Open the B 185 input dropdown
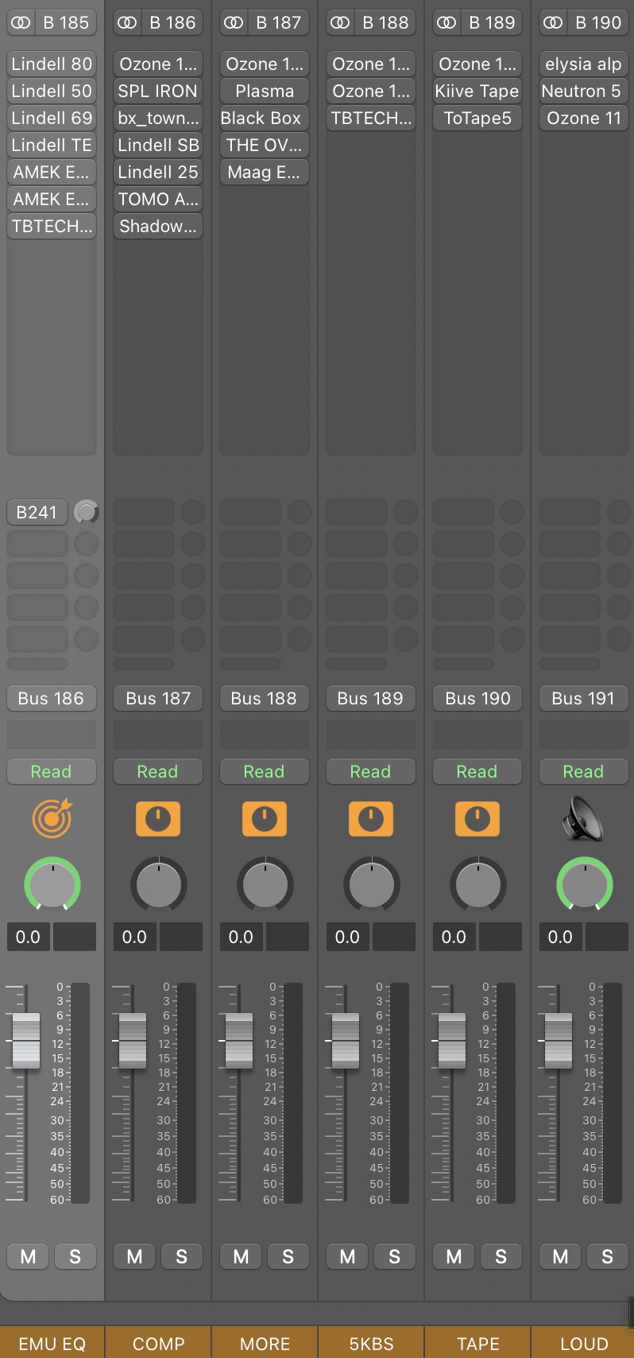The image size is (634, 1358). [66, 23]
